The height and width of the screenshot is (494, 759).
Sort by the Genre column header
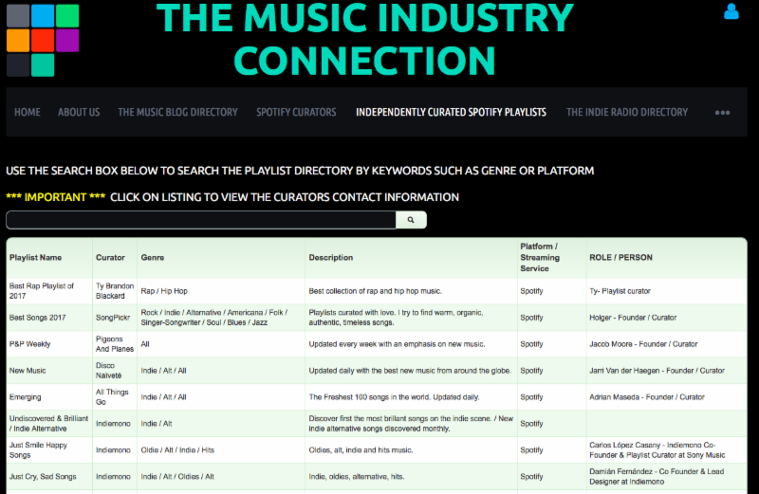152,258
